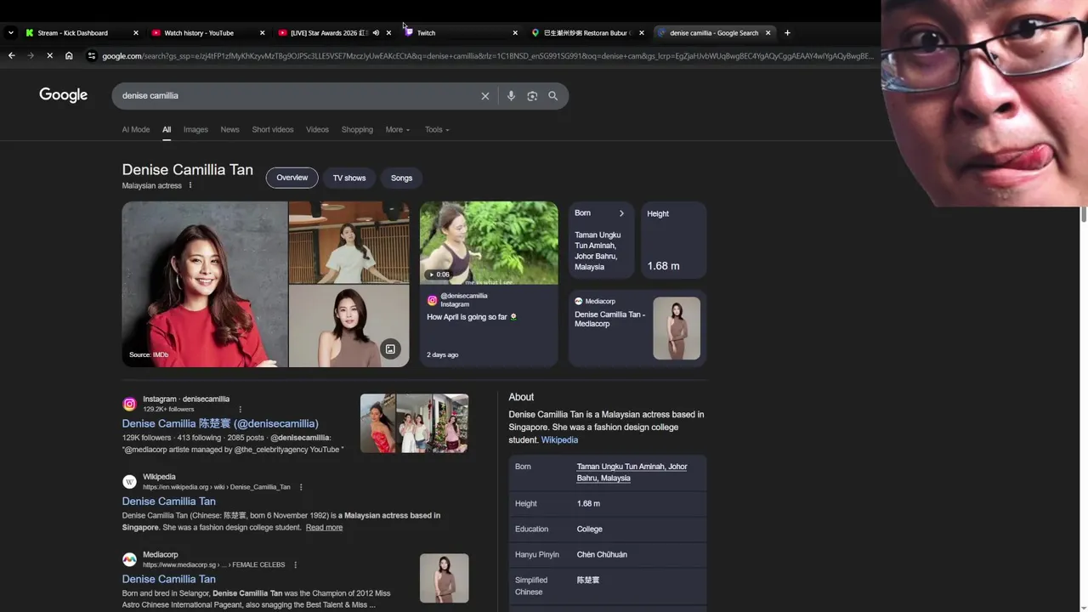Viewport: 1088px width, 612px height.
Task: Go back to previous page
Action: (11, 56)
